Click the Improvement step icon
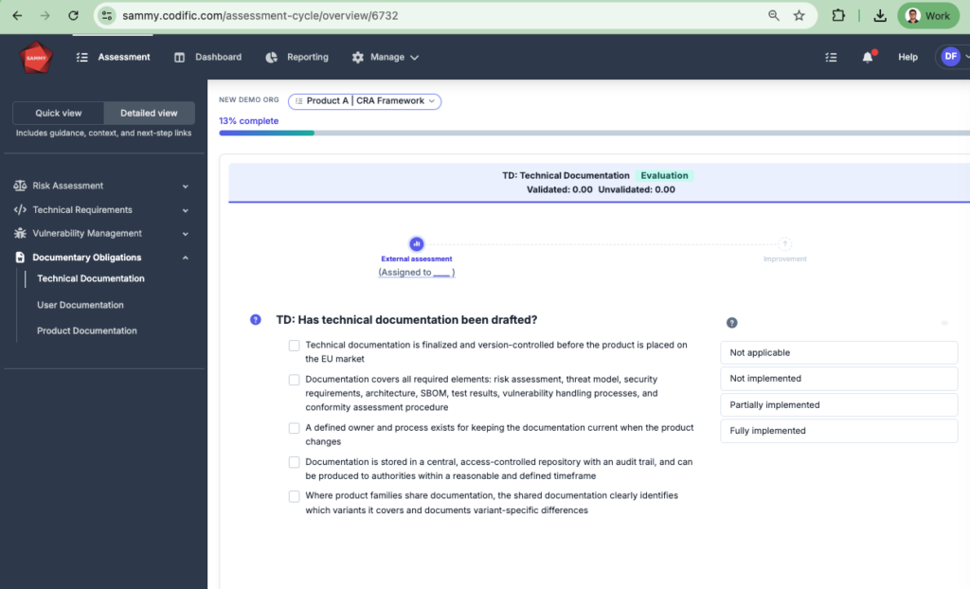The width and height of the screenshot is (970, 589). pyautogui.click(x=784, y=243)
